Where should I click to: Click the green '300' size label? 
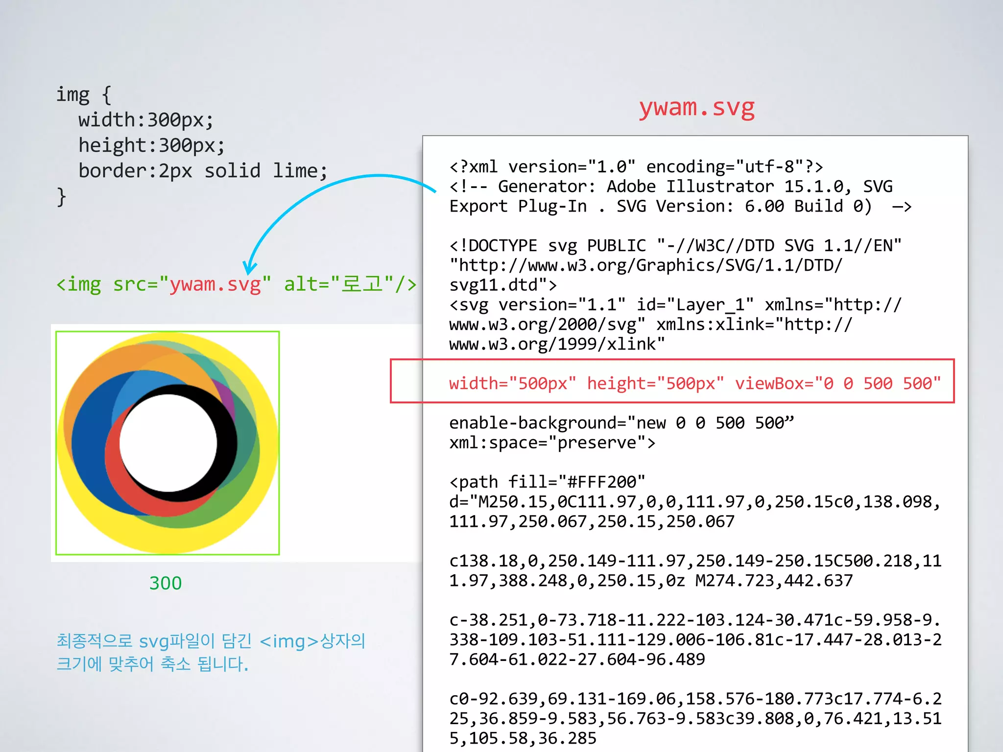(x=166, y=583)
